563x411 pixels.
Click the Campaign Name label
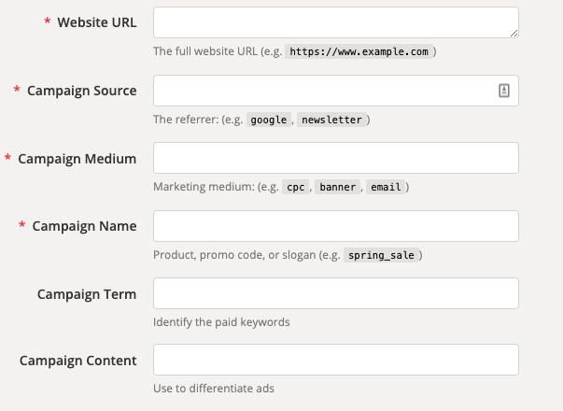[x=85, y=226]
